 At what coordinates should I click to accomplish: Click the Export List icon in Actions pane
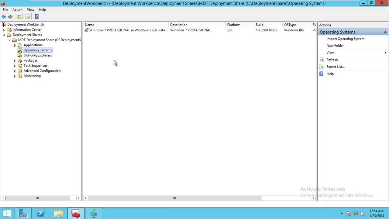(322, 67)
